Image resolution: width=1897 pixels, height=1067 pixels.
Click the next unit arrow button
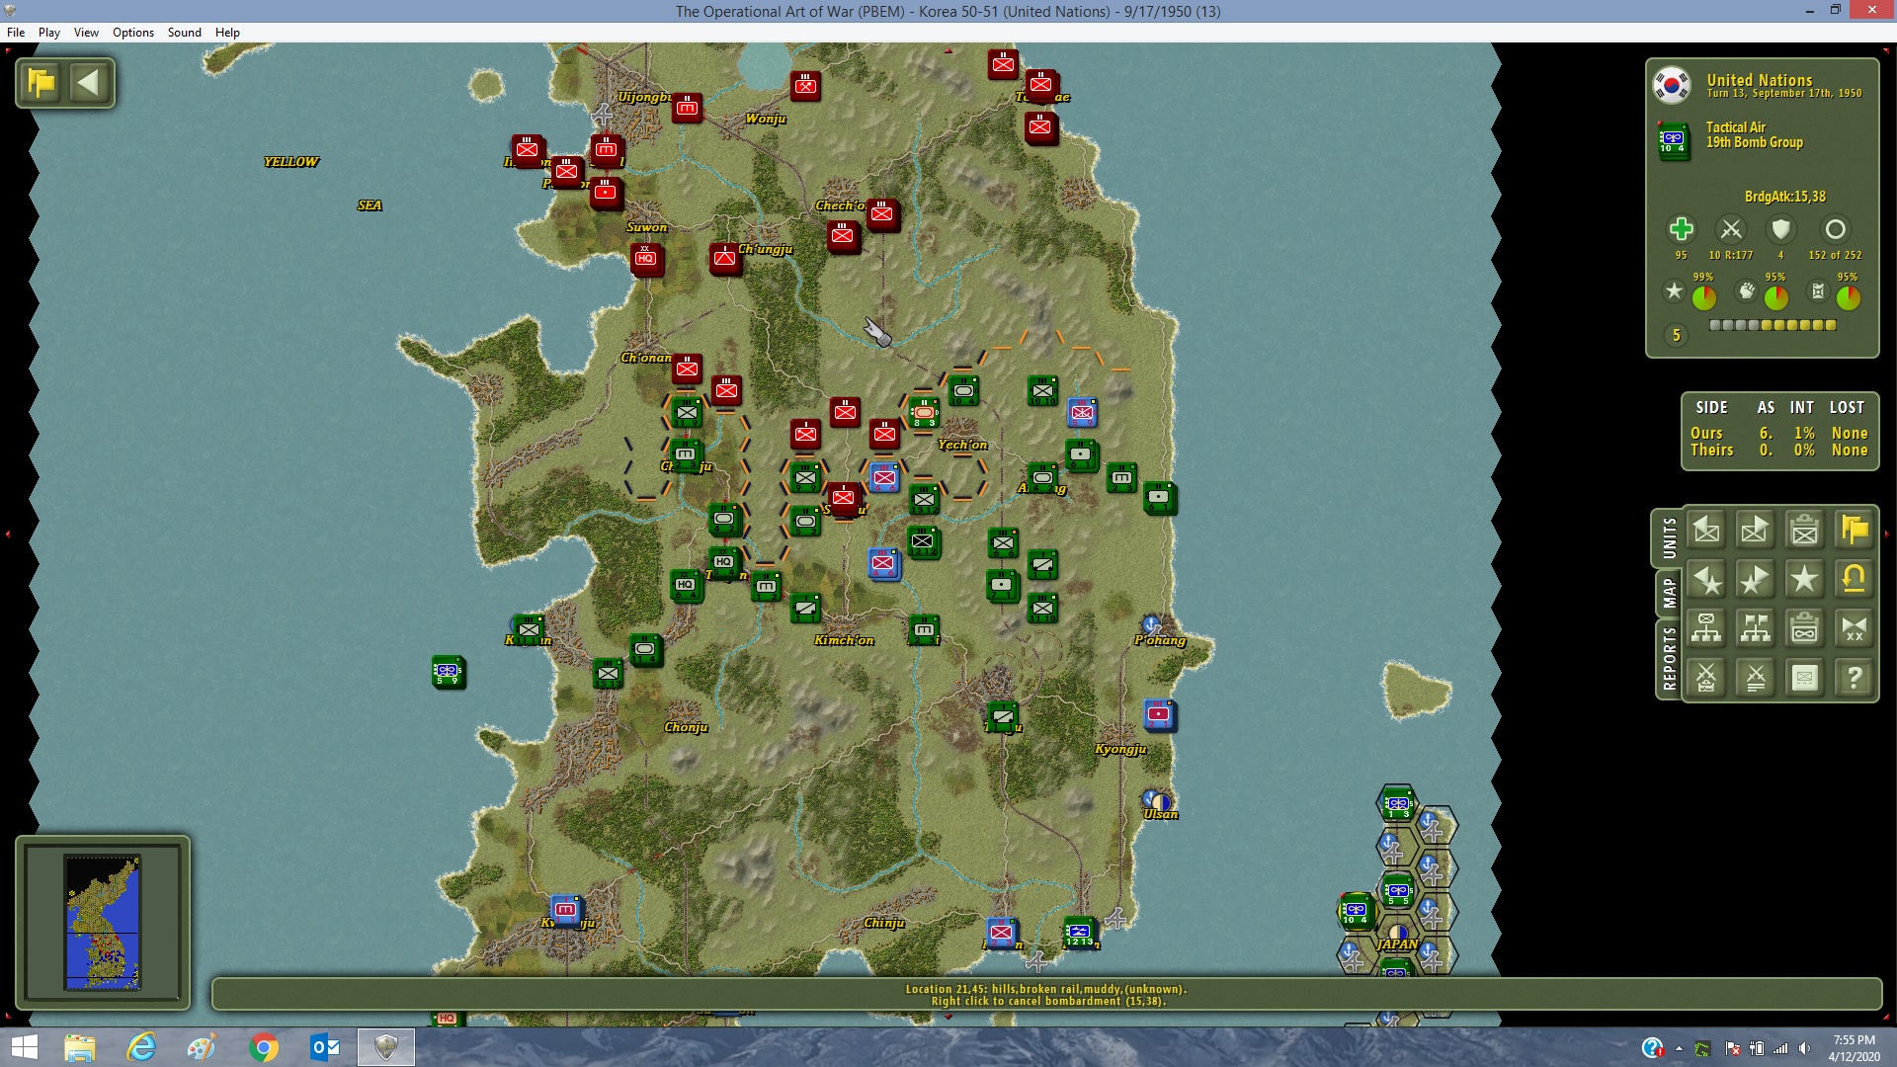(x=1756, y=531)
